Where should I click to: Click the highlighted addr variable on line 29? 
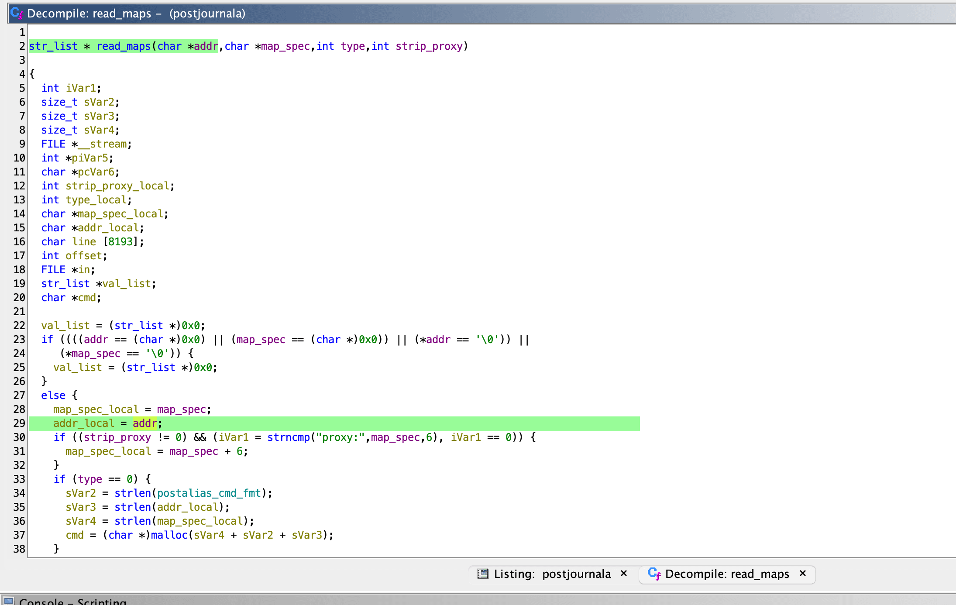[x=144, y=423]
